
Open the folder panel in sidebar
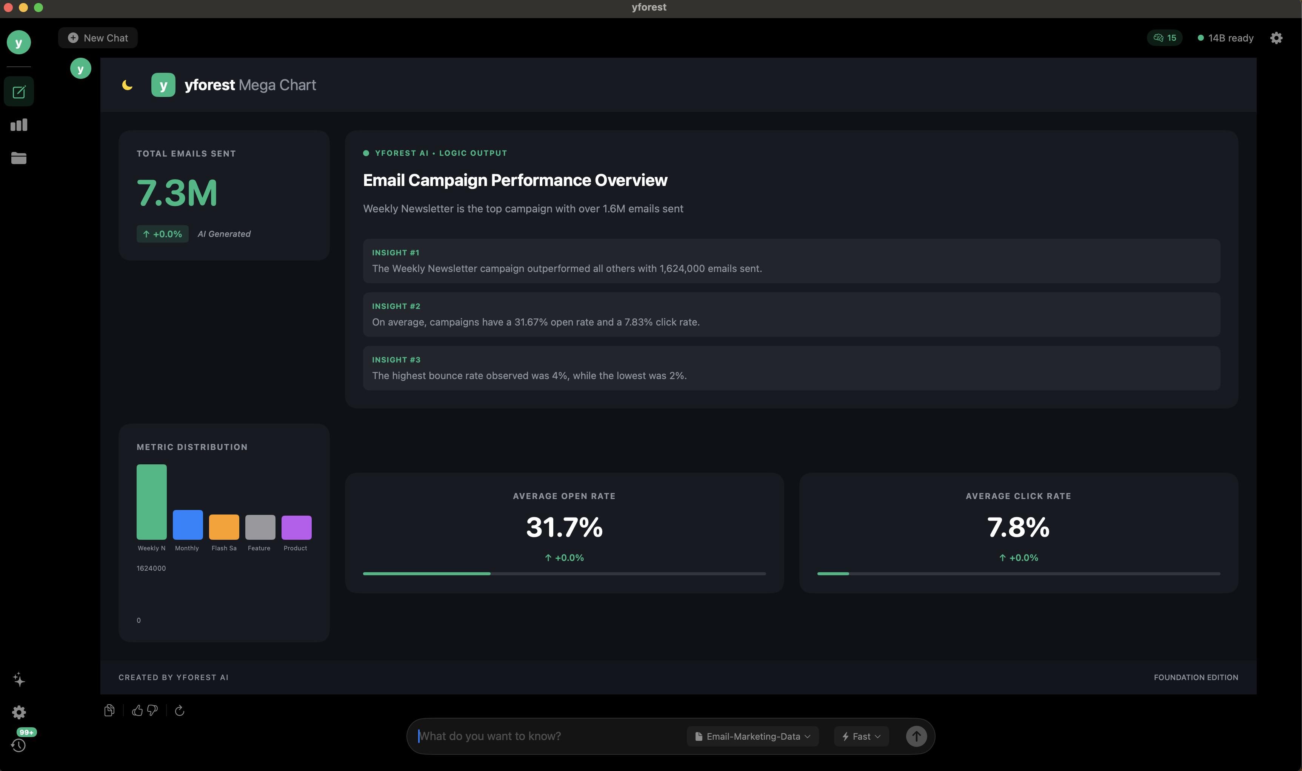click(19, 158)
